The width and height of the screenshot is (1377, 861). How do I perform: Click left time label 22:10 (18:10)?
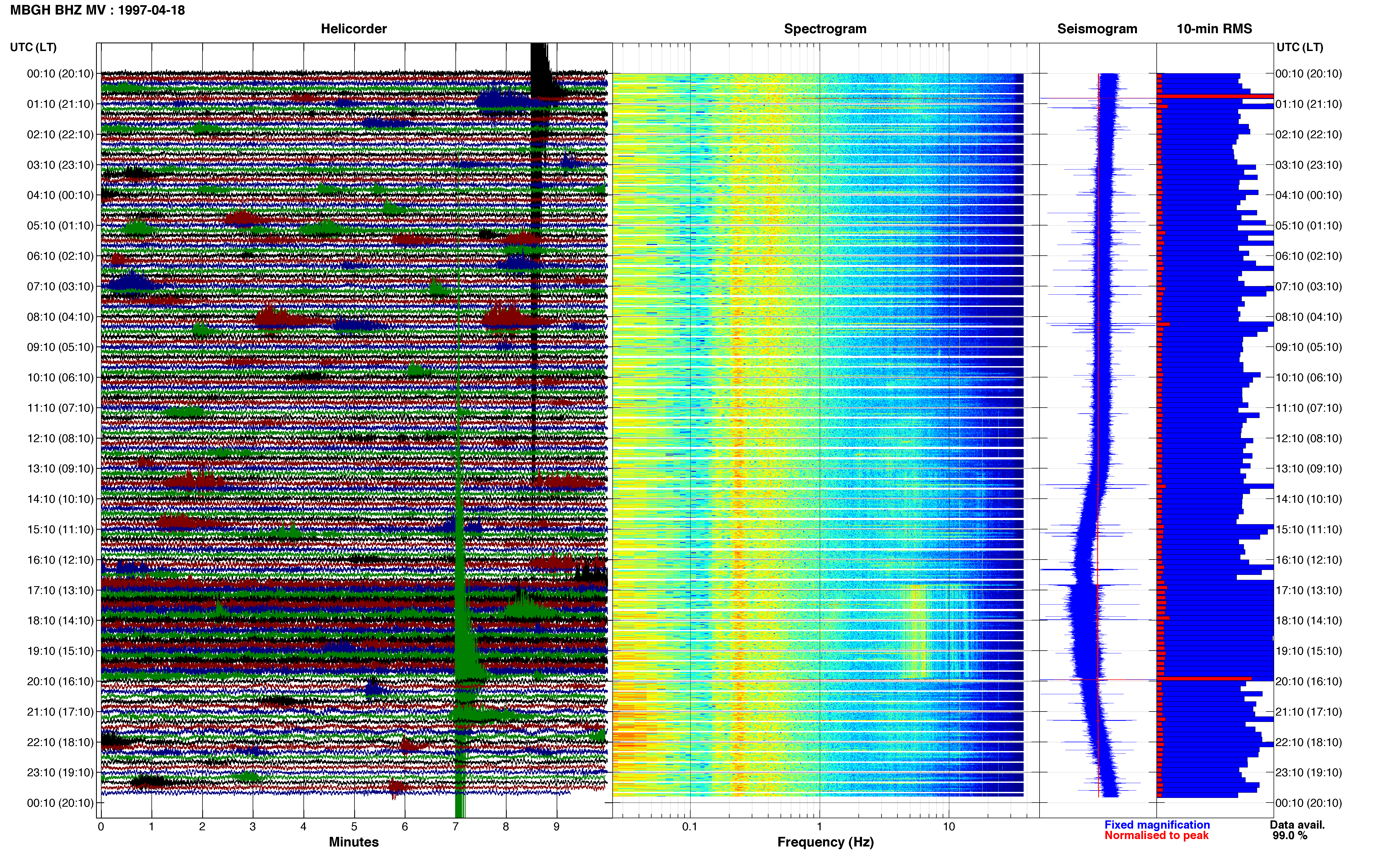[x=60, y=742]
